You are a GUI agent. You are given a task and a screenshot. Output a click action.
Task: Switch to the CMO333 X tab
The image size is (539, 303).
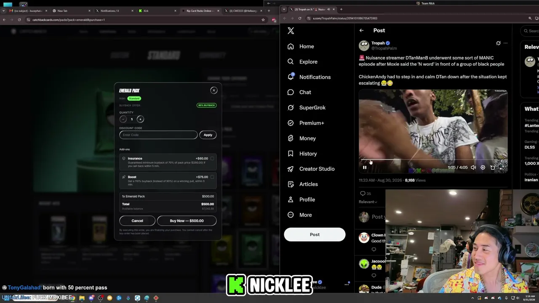pos(243,11)
